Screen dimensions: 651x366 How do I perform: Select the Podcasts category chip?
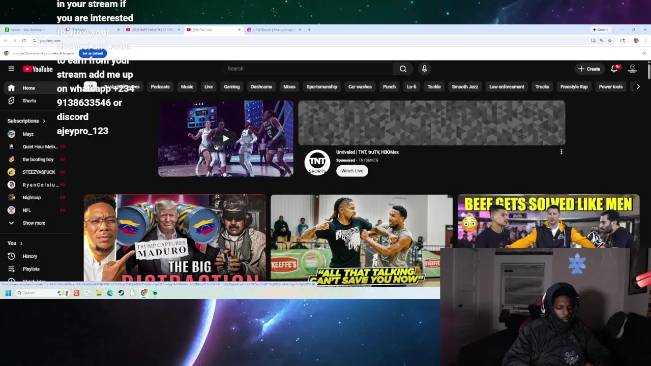click(160, 87)
